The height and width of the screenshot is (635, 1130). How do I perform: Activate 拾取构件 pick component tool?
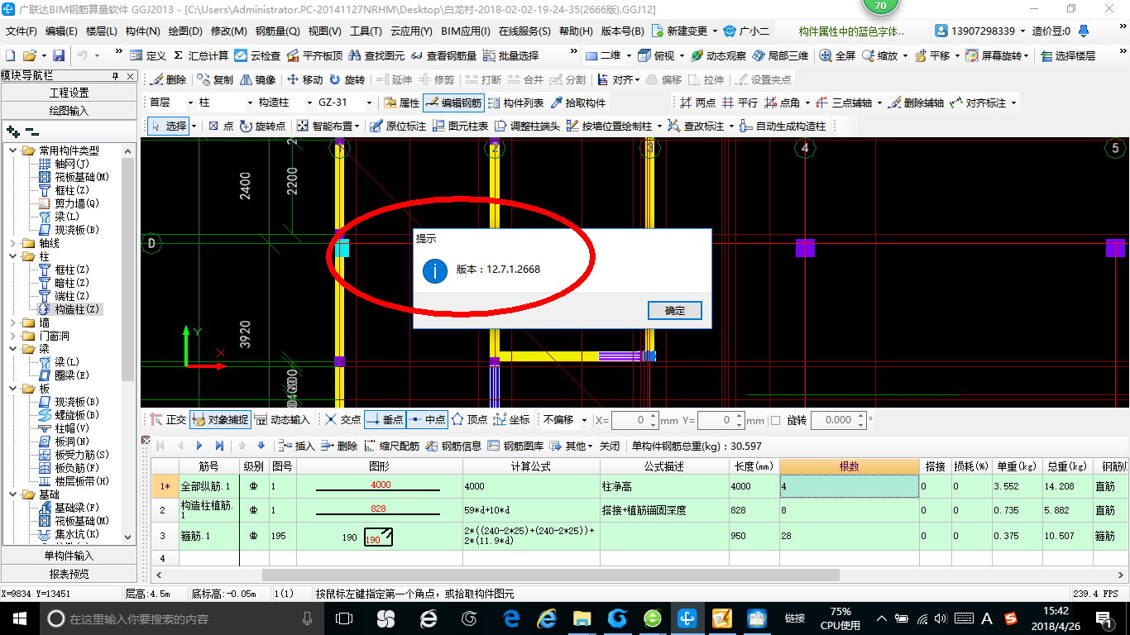click(x=577, y=103)
